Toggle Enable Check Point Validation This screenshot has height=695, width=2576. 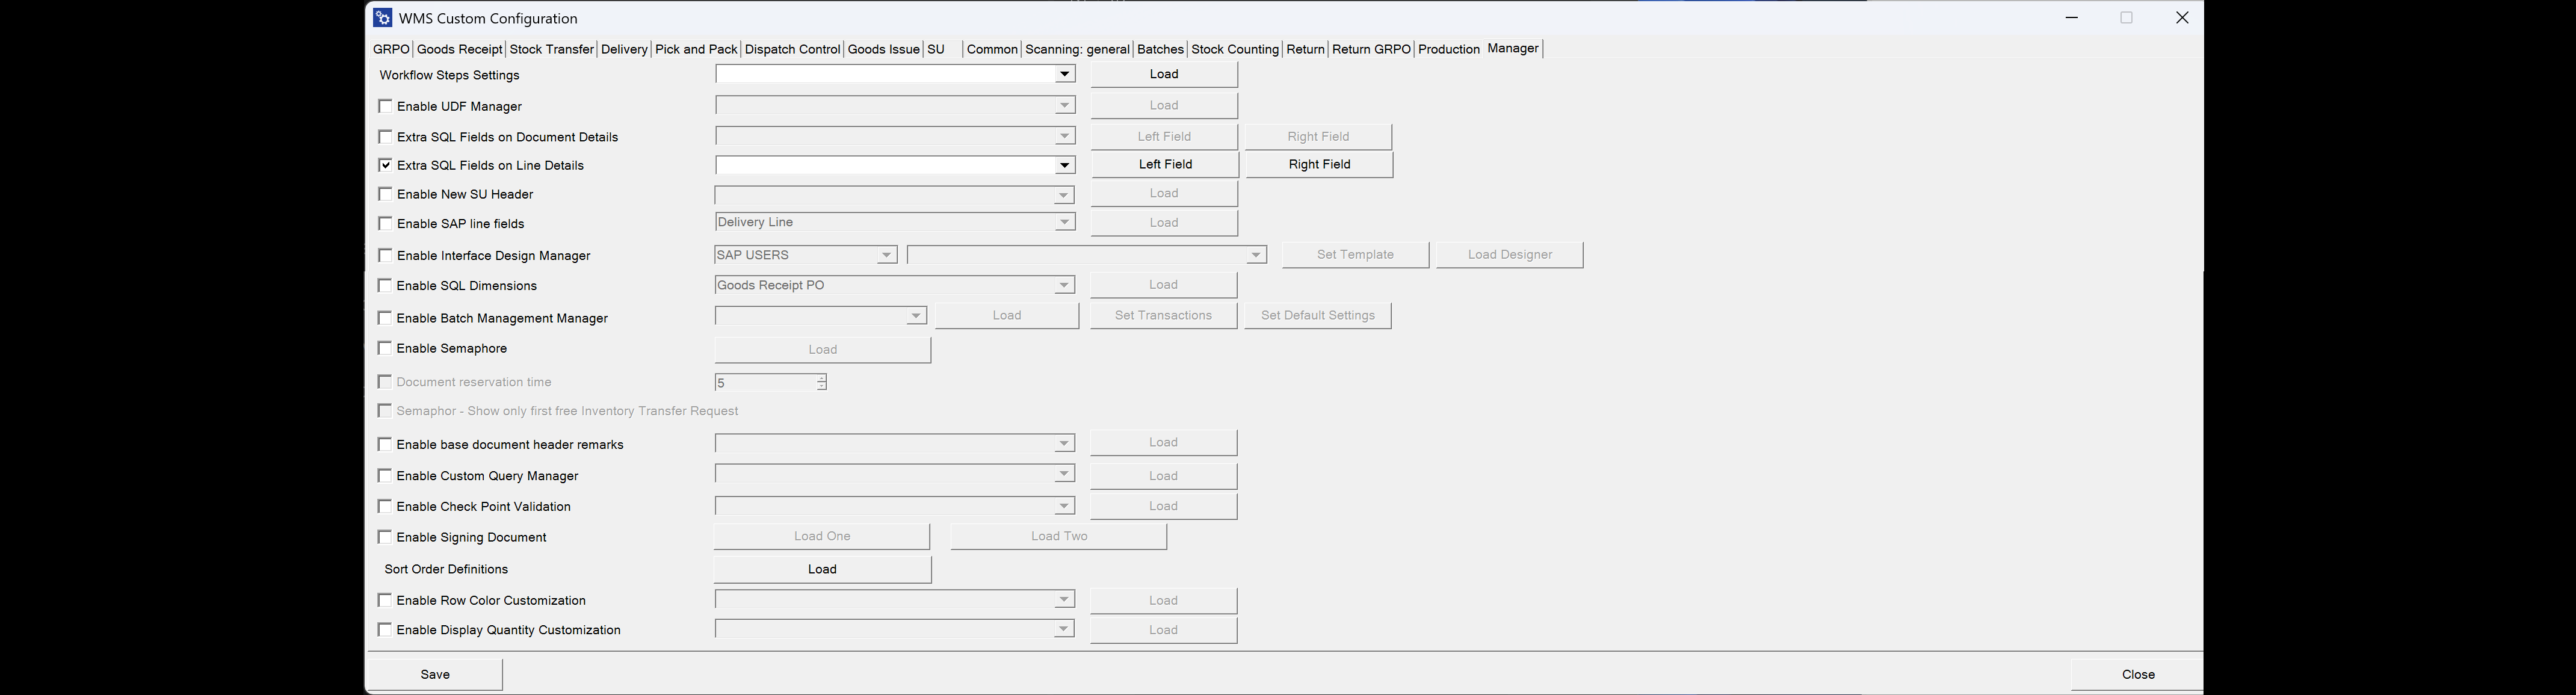point(385,507)
